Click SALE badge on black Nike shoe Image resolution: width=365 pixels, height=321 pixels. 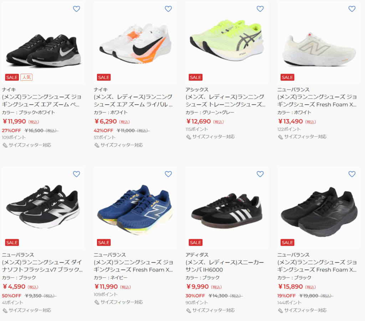pos(12,77)
